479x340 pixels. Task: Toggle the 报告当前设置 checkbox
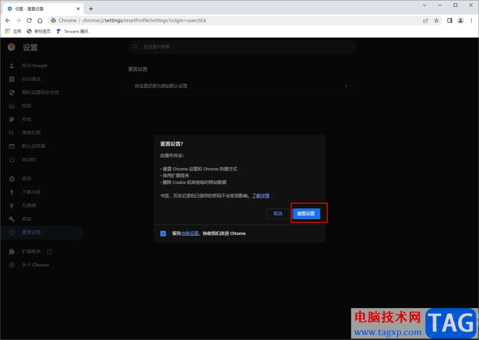pyautogui.click(x=163, y=233)
